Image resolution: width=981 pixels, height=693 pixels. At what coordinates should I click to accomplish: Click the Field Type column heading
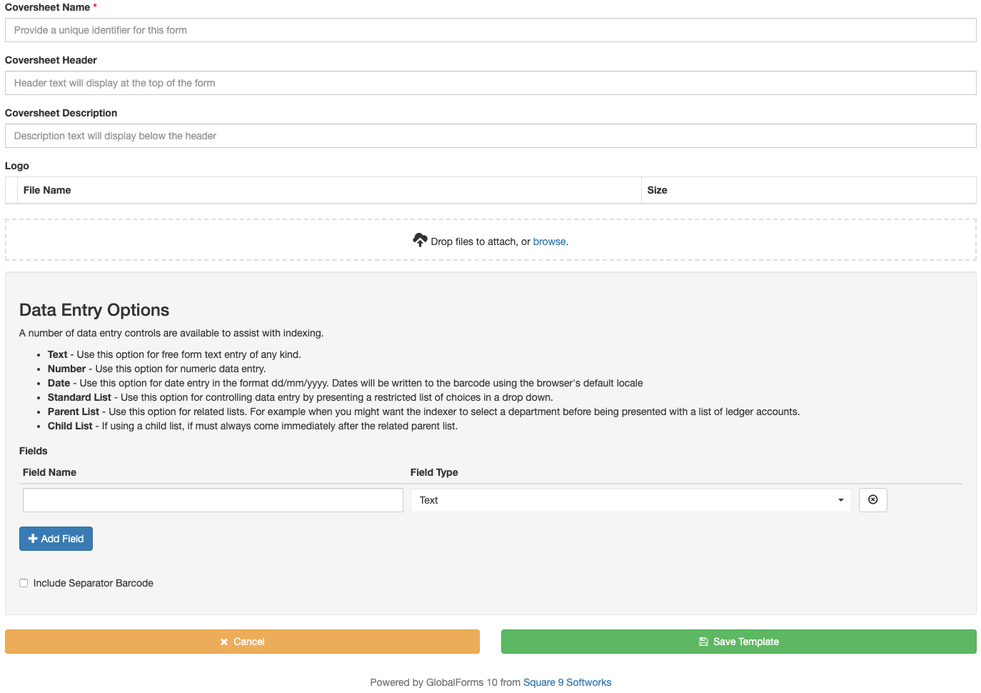(434, 472)
